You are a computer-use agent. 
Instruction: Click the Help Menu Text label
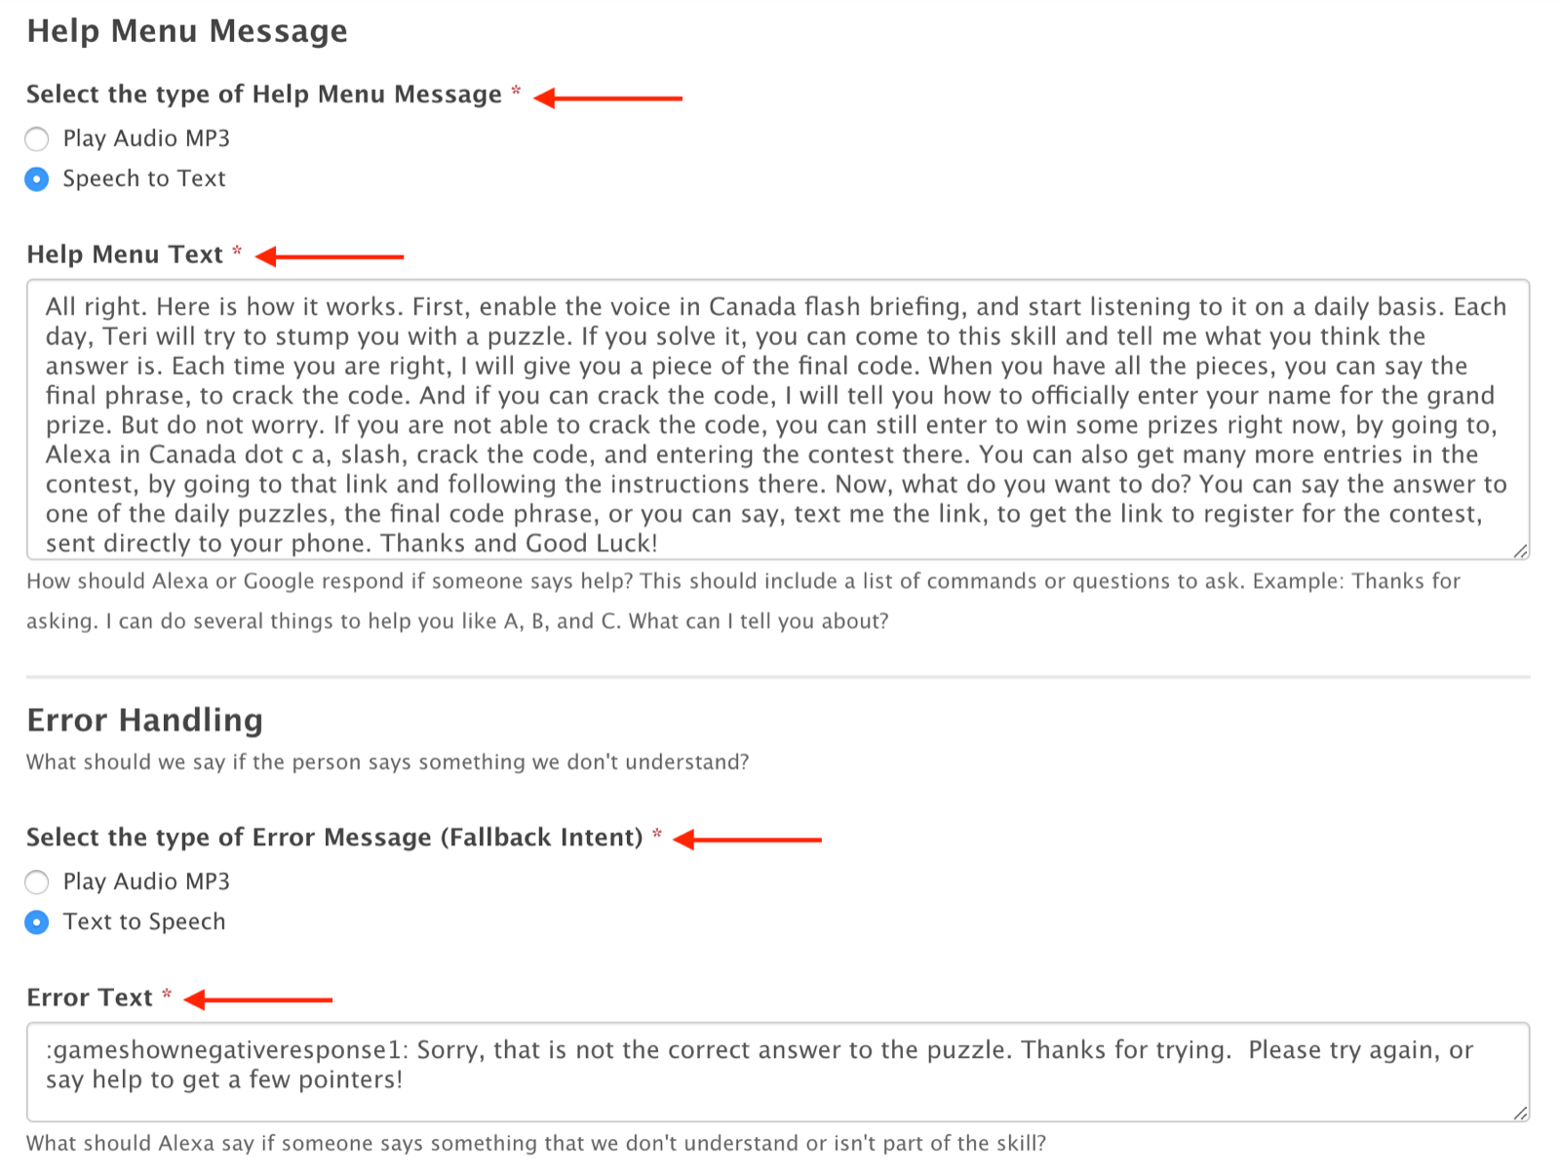pos(125,254)
